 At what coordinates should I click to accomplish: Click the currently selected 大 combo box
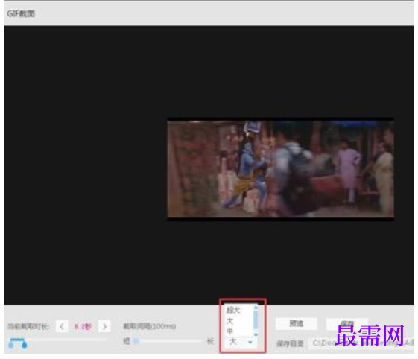tap(239, 342)
